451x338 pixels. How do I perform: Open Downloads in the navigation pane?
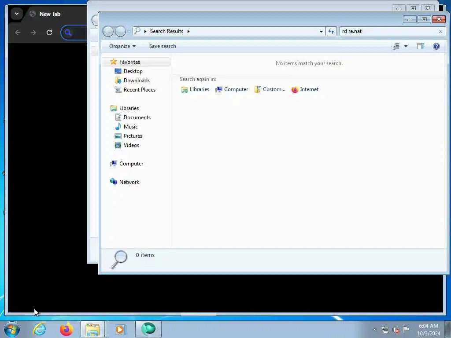click(137, 81)
